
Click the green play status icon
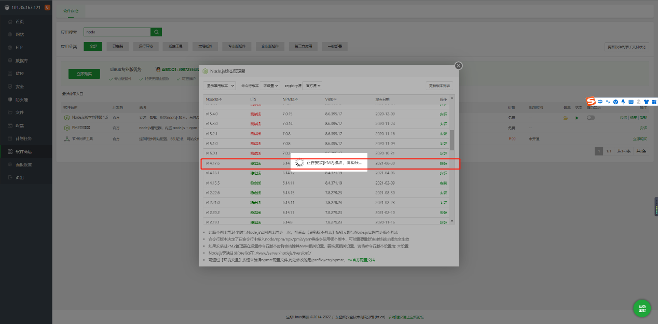coord(577,118)
